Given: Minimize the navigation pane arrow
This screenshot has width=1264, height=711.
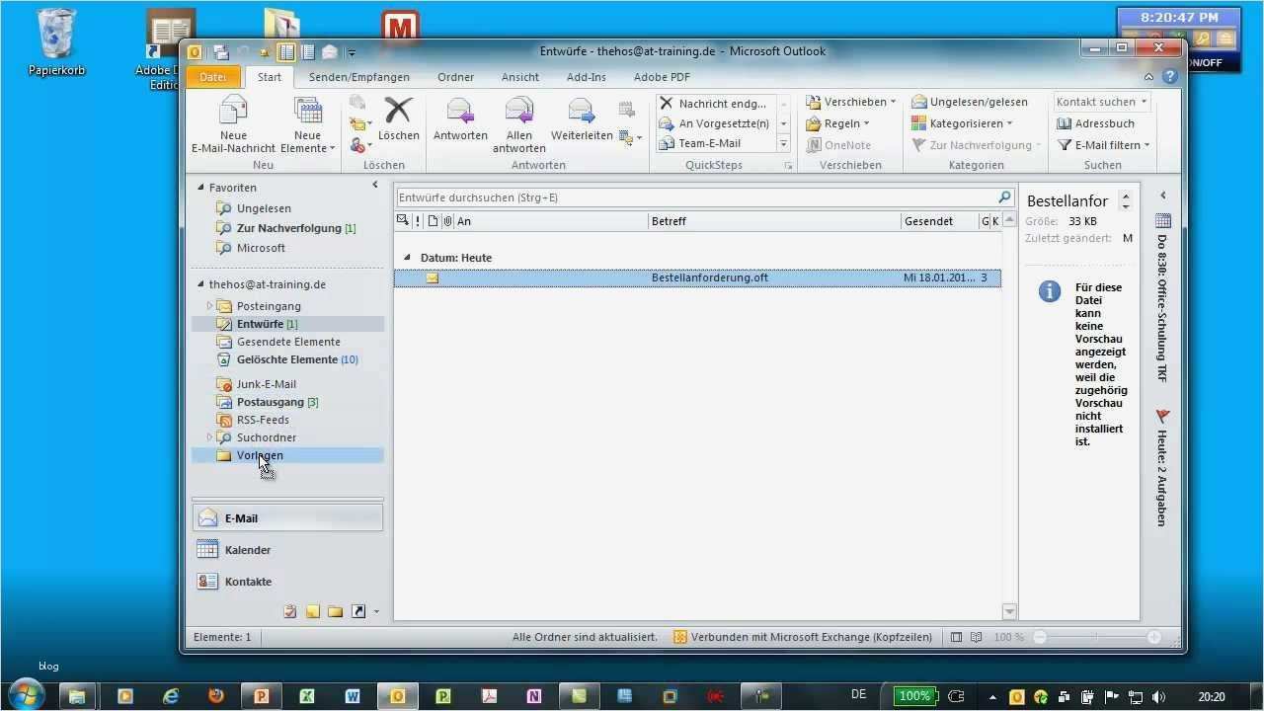Looking at the screenshot, I should [x=375, y=185].
